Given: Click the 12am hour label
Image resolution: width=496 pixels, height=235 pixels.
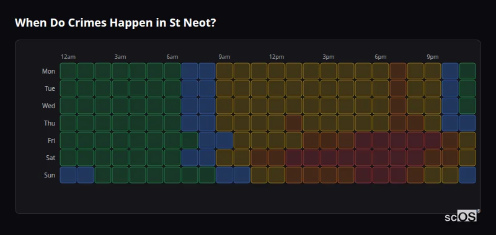Looking at the screenshot, I should [68, 57].
